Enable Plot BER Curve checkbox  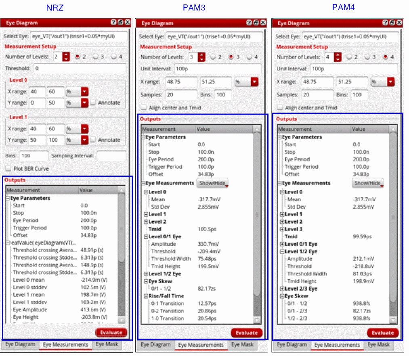point(8,168)
